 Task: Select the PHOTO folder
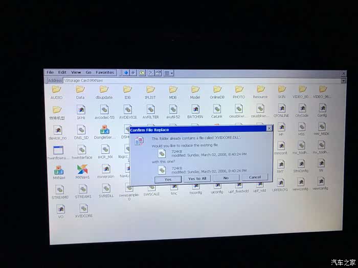pyautogui.click(x=239, y=90)
